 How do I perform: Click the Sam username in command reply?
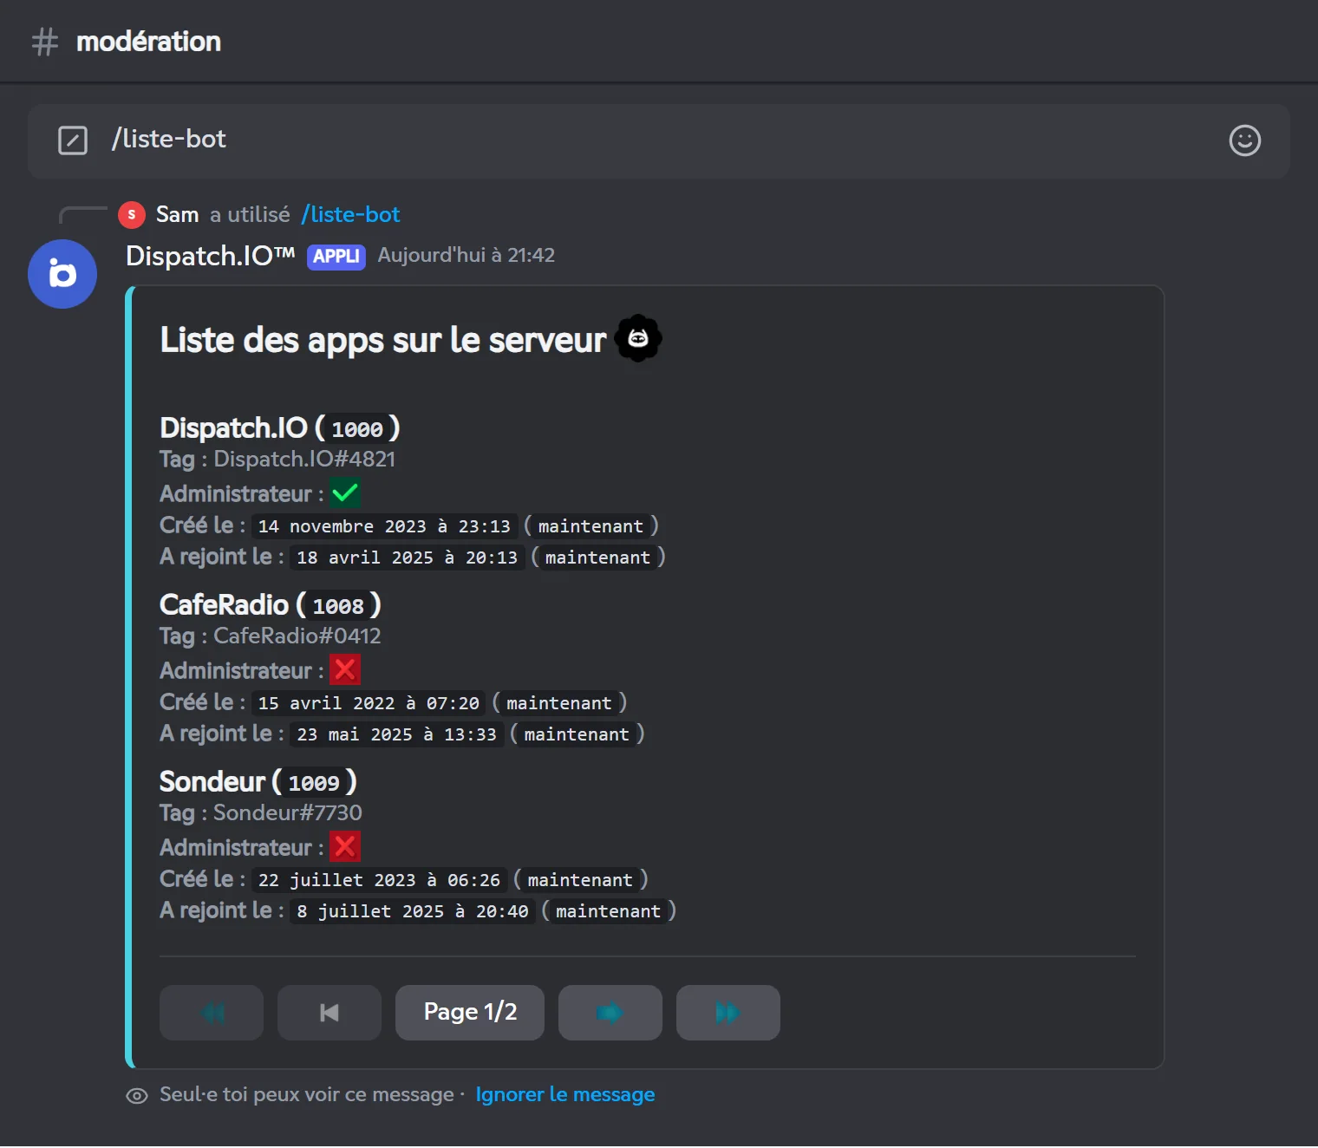pos(178,214)
